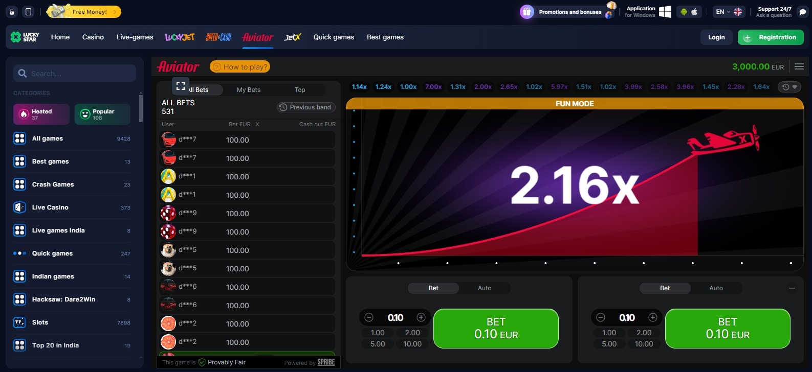812x372 pixels.
Task: Open the LuckyJet game link
Action: [180, 37]
